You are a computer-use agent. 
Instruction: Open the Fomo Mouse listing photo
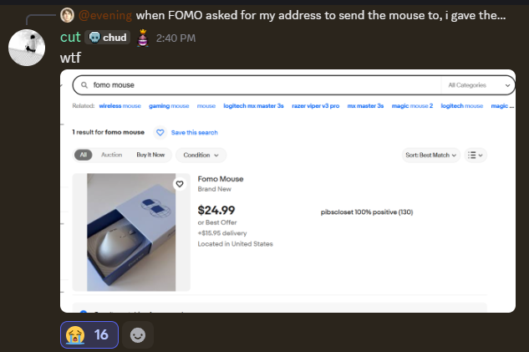pyautogui.click(x=131, y=232)
